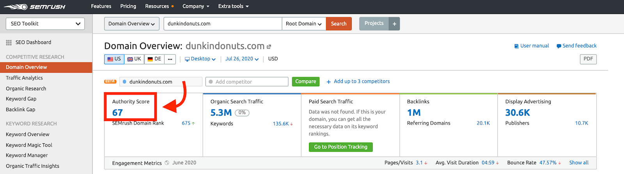Open the Pricing menu item
The width and height of the screenshot is (624, 174).
[x=128, y=6]
